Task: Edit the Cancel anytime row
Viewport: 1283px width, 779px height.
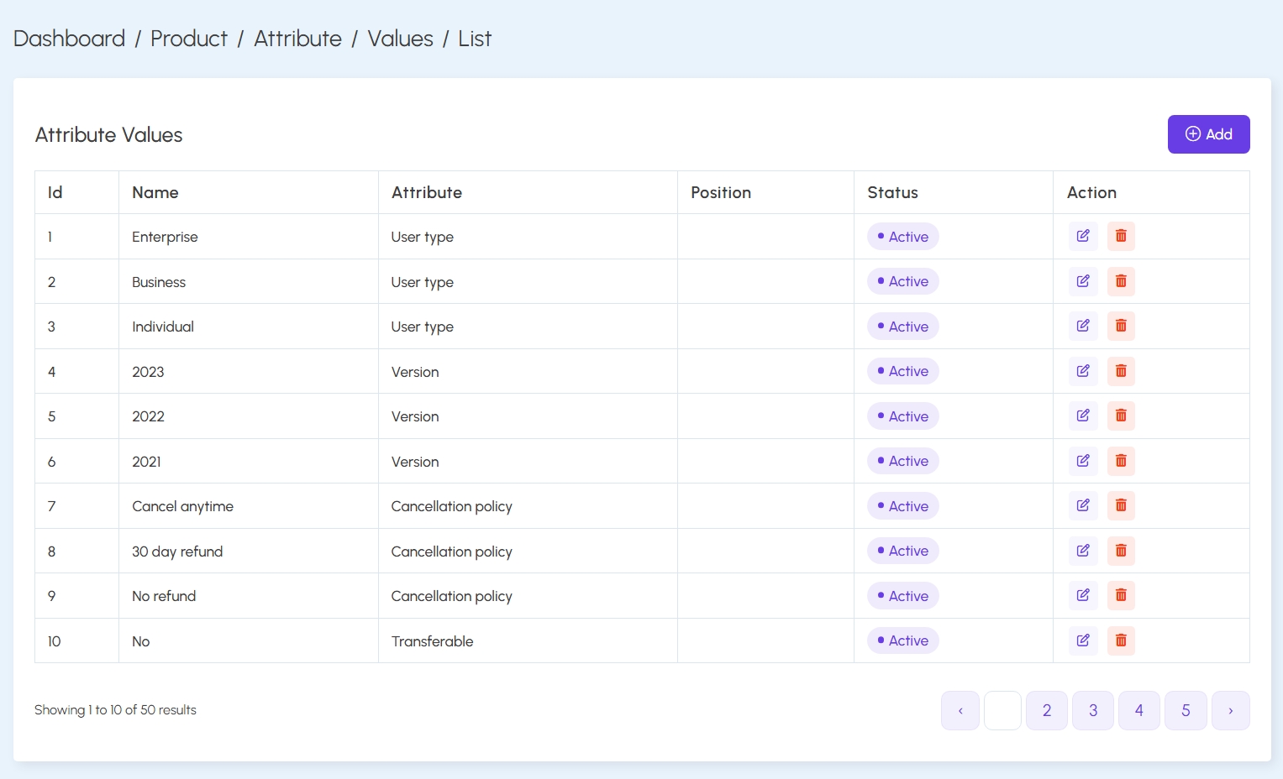Action: pyautogui.click(x=1083, y=505)
